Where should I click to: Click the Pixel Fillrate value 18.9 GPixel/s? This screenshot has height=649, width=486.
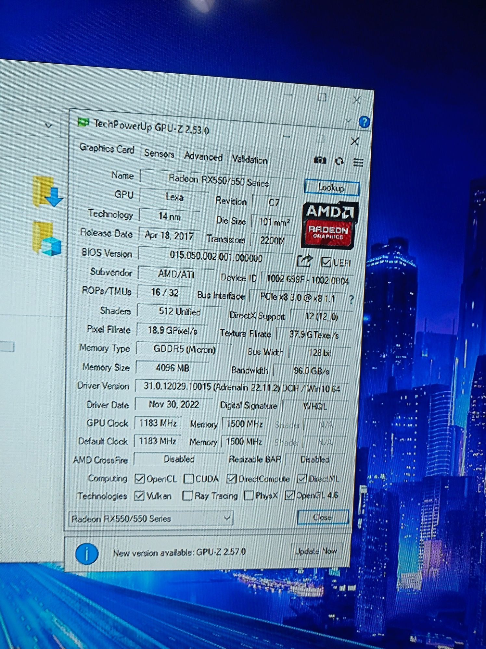[173, 330]
